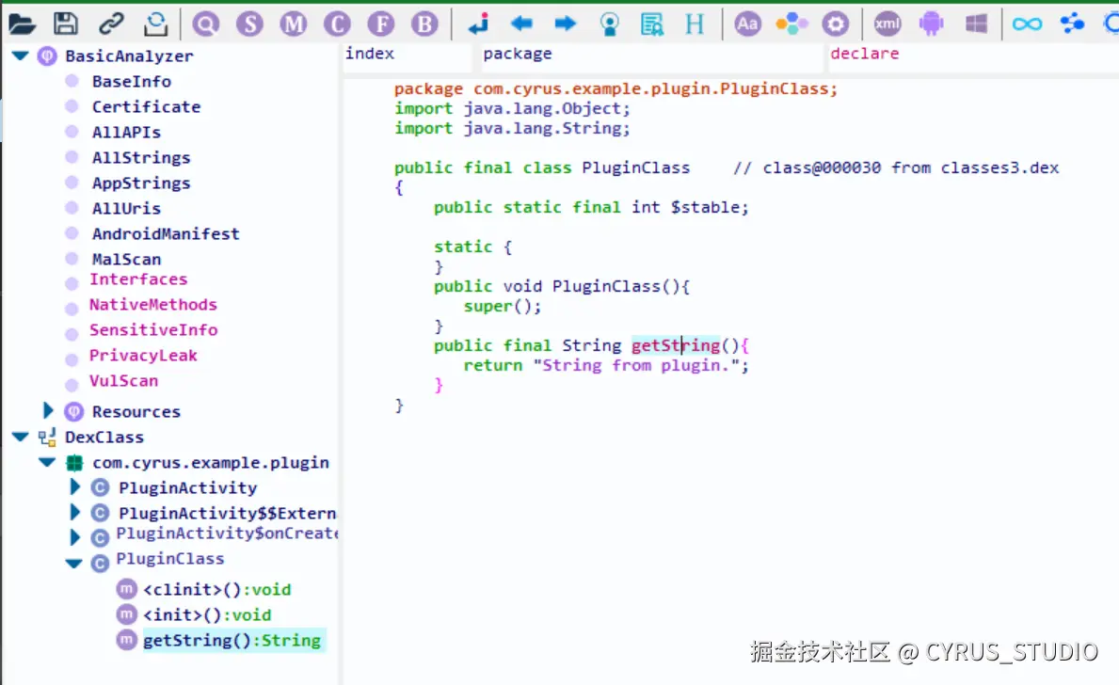Navigate back with the left arrow
This screenshot has width=1119, height=685.
521,24
